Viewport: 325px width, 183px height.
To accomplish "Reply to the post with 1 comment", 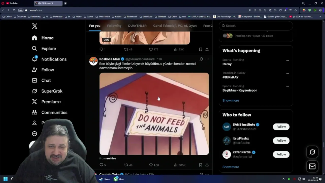I will [x=103, y=49].
